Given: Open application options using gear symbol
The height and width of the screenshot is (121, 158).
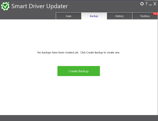Looking at the screenshot, I should coord(142,4).
